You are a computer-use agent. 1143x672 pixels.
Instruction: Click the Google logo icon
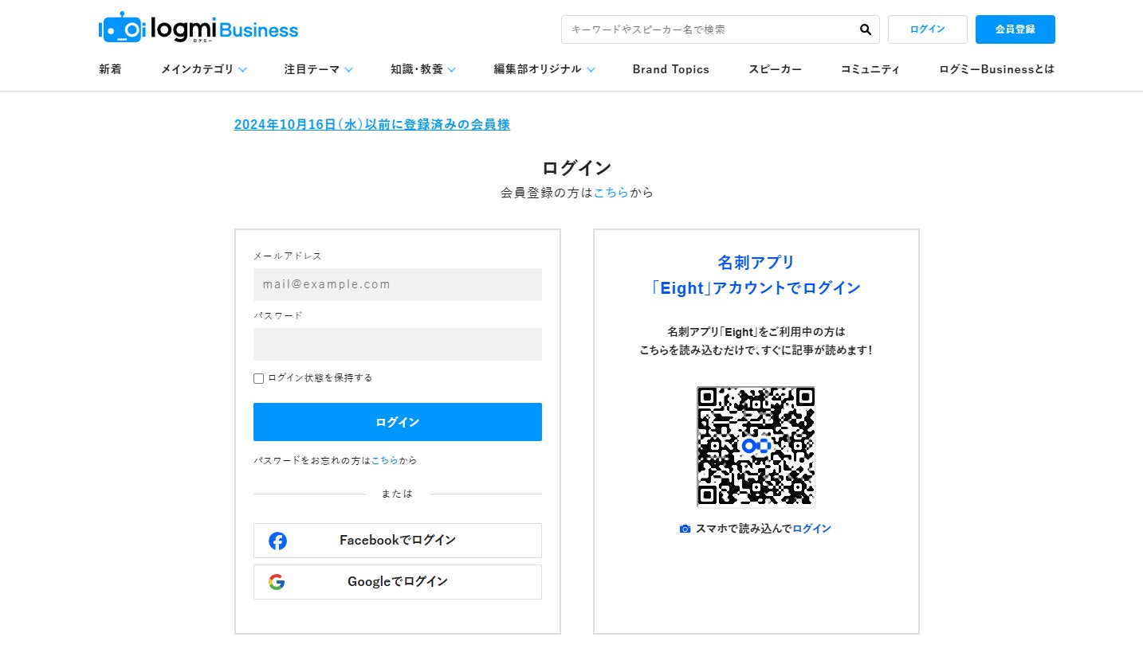pyautogui.click(x=277, y=582)
